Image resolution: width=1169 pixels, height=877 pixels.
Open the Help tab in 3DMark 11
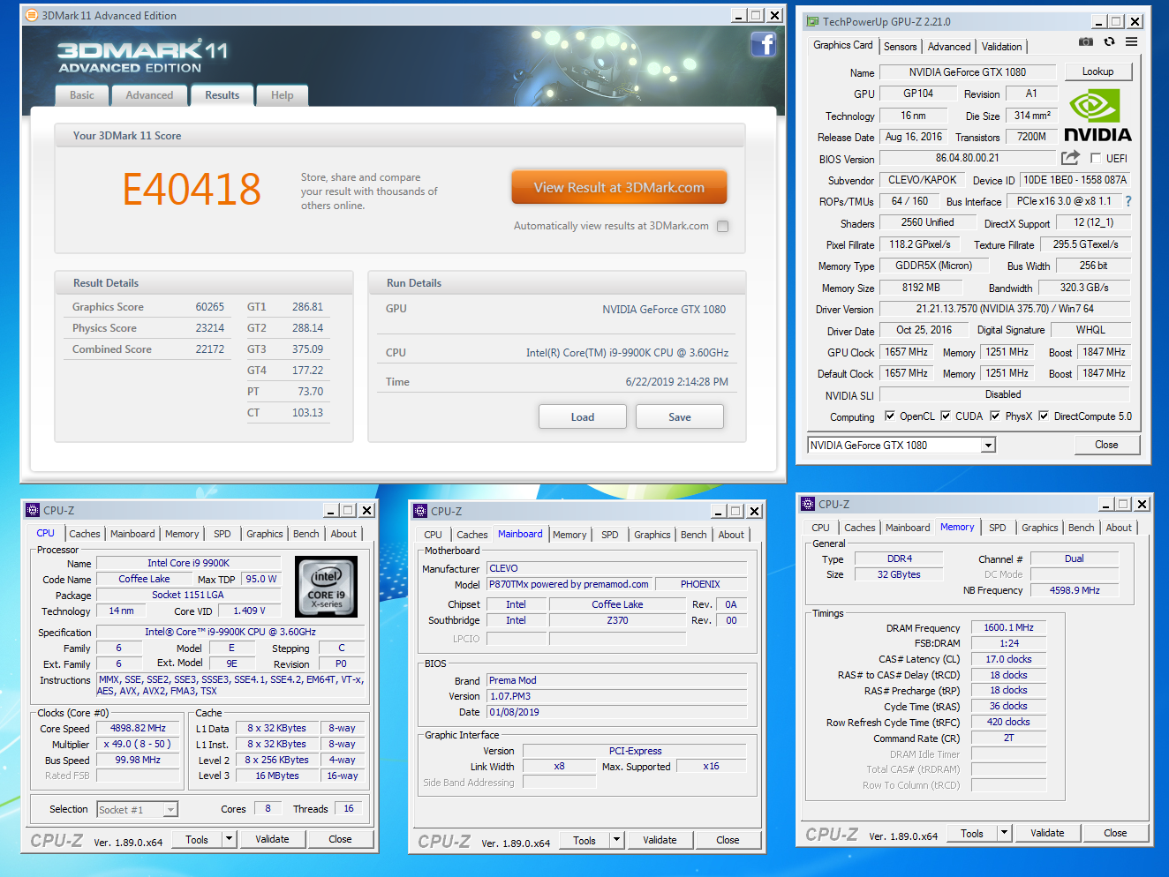[x=283, y=95]
